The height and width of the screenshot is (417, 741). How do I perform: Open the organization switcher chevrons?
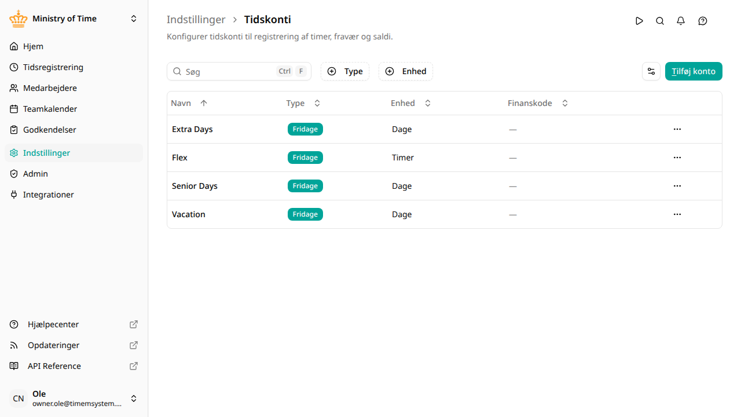click(x=134, y=19)
